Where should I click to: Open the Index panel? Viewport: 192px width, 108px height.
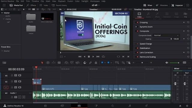44,5
